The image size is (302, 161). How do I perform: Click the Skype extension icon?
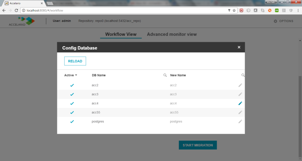(x=262, y=10)
